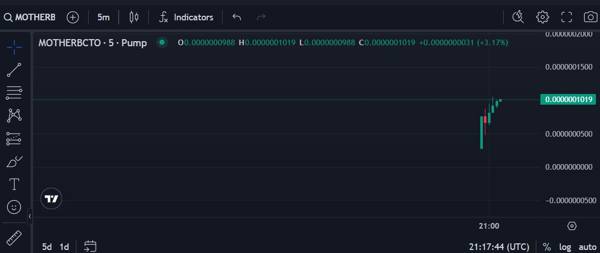Set the chart range to 1d
Screen dimensions: 600x253
[64, 246]
